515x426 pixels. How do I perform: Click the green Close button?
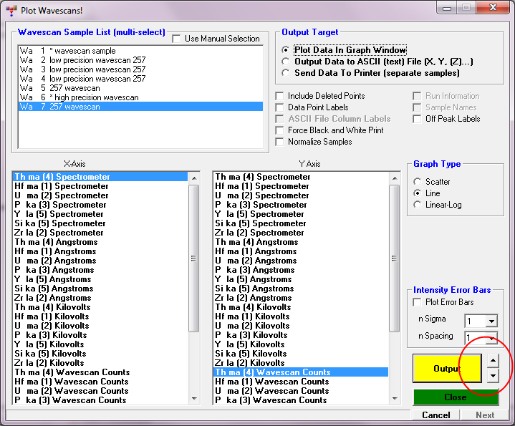tap(455, 397)
